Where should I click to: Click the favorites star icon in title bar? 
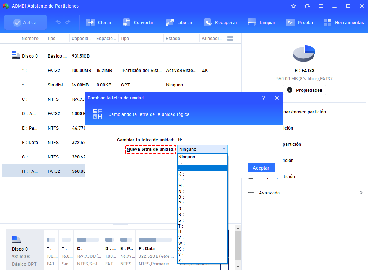[x=293, y=6]
